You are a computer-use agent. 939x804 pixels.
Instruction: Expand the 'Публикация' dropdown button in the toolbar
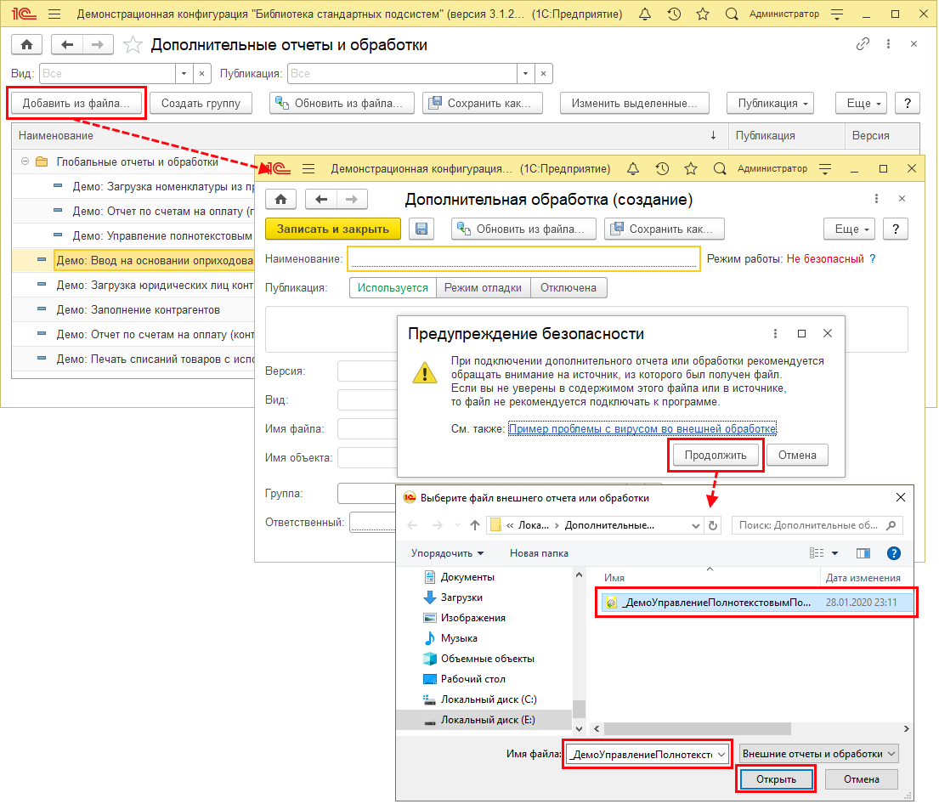[x=770, y=103]
